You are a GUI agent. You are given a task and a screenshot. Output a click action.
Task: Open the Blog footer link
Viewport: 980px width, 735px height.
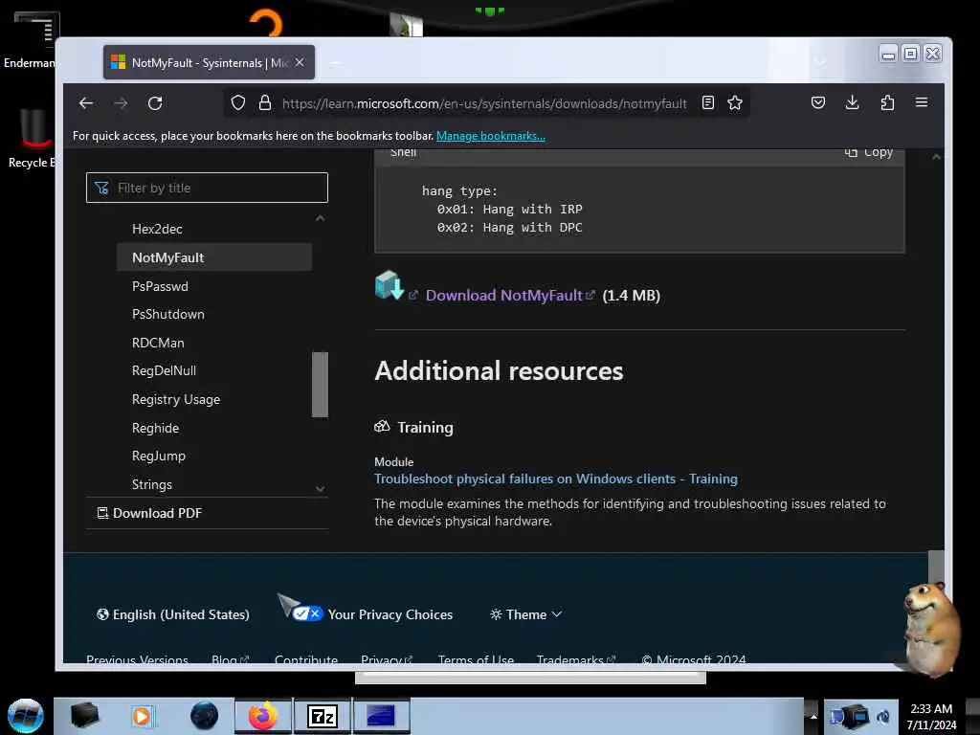(x=230, y=659)
